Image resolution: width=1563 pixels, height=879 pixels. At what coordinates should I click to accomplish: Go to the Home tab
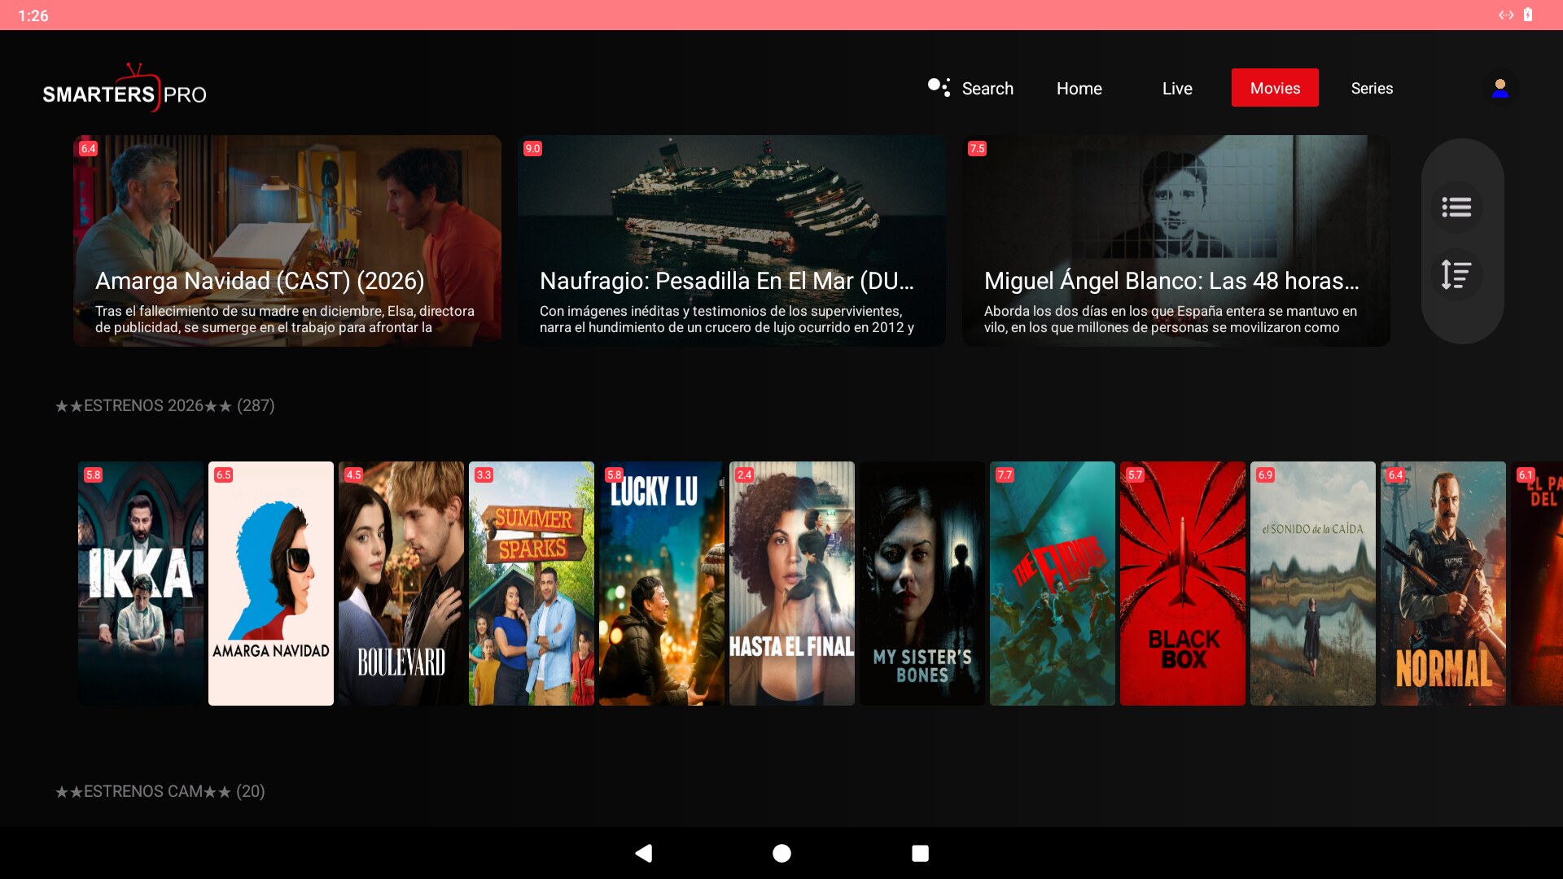pos(1079,88)
